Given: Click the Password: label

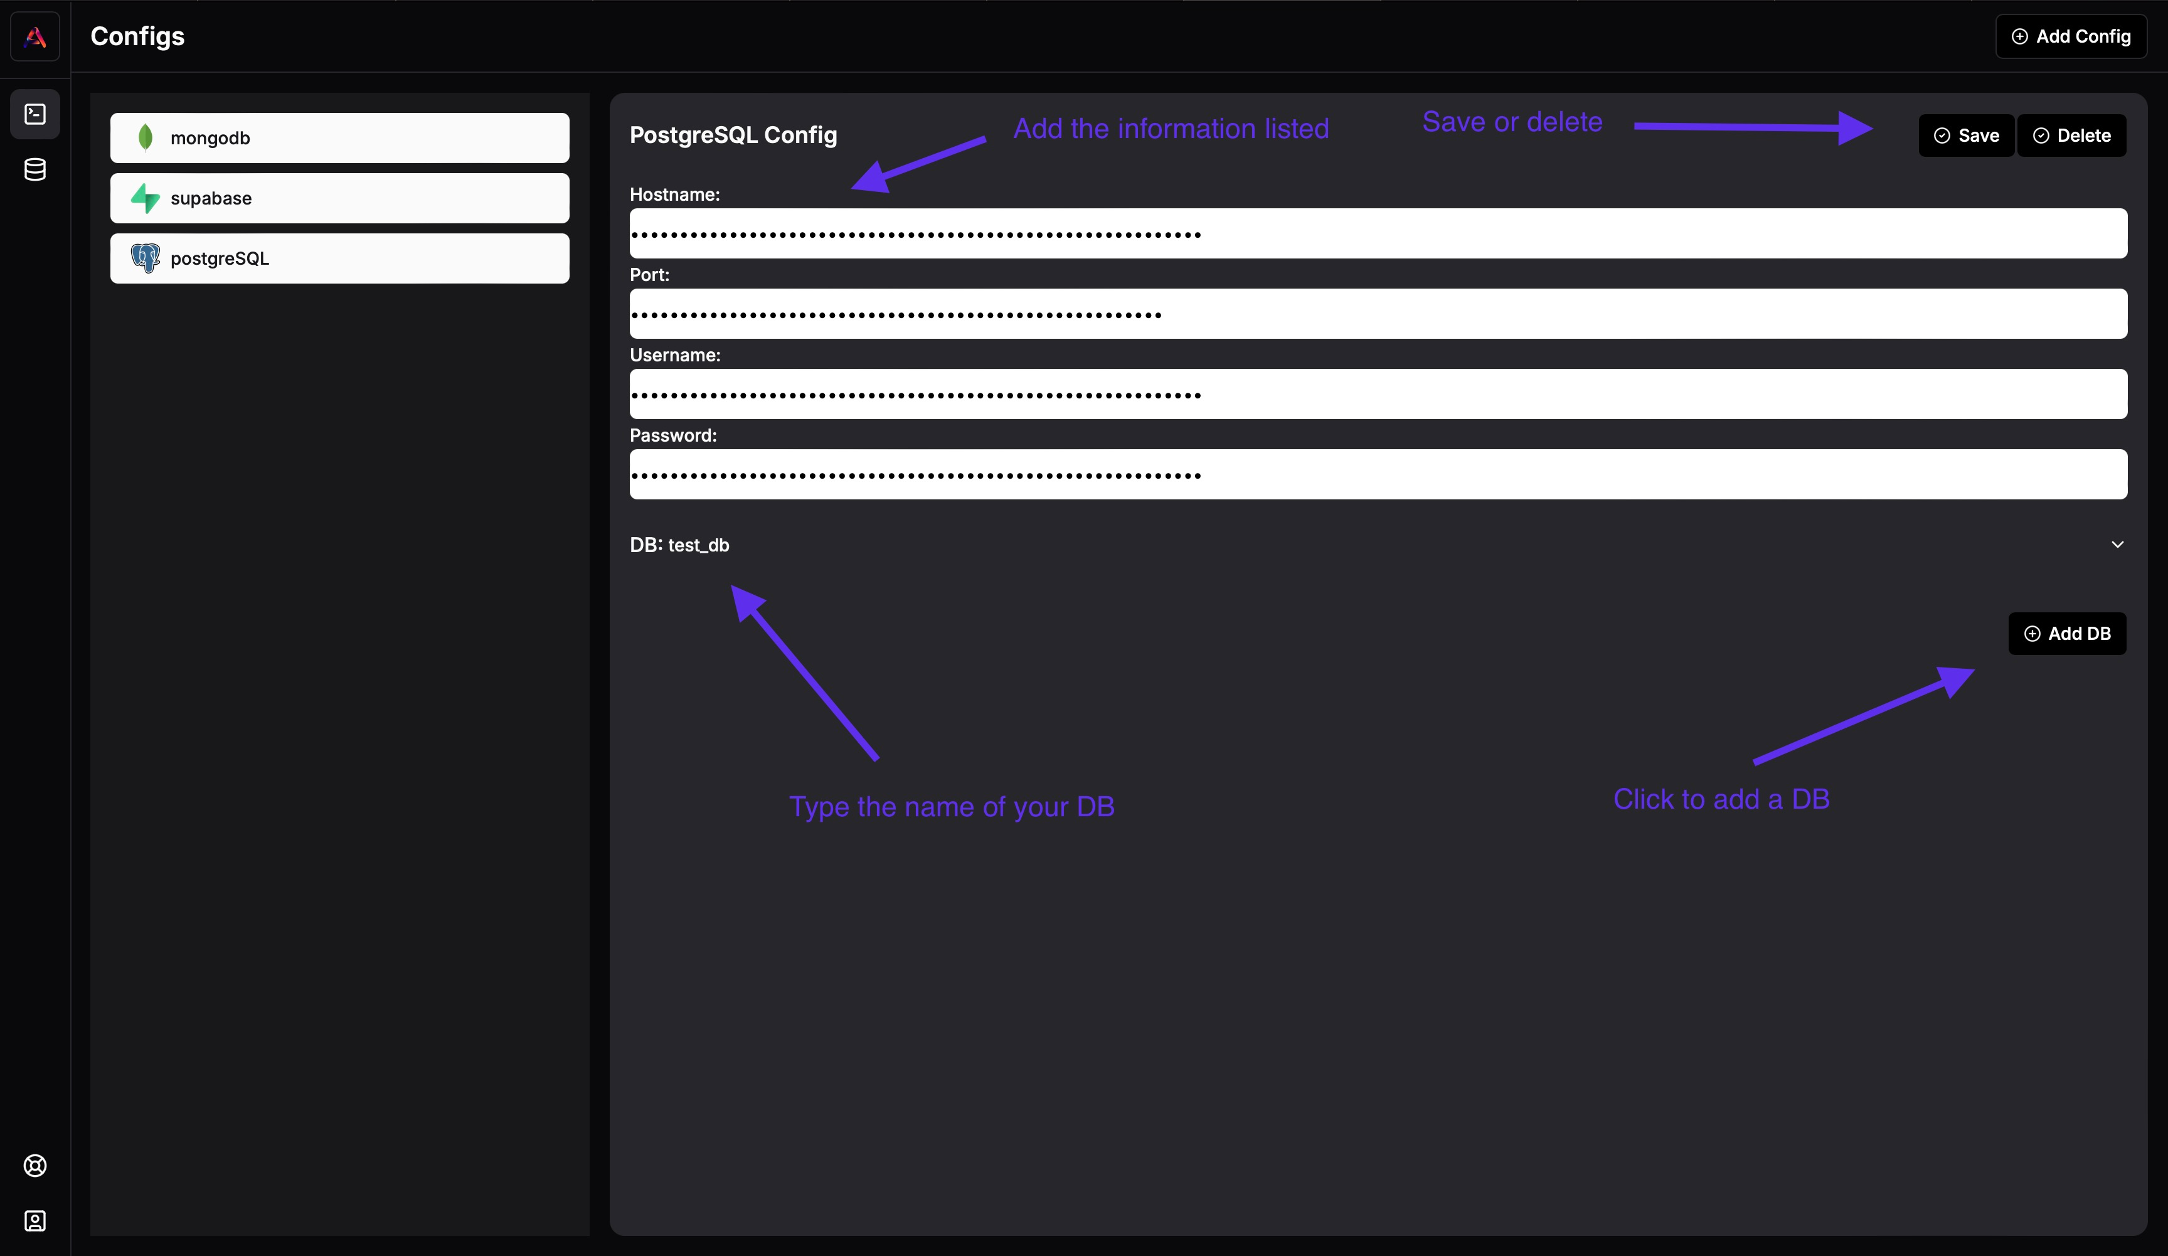Looking at the screenshot, I should tap(672, 435).
